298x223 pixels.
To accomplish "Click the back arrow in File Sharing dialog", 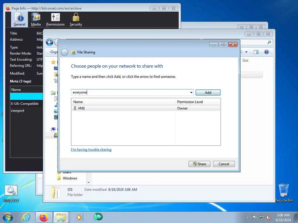I will (64, 52).
